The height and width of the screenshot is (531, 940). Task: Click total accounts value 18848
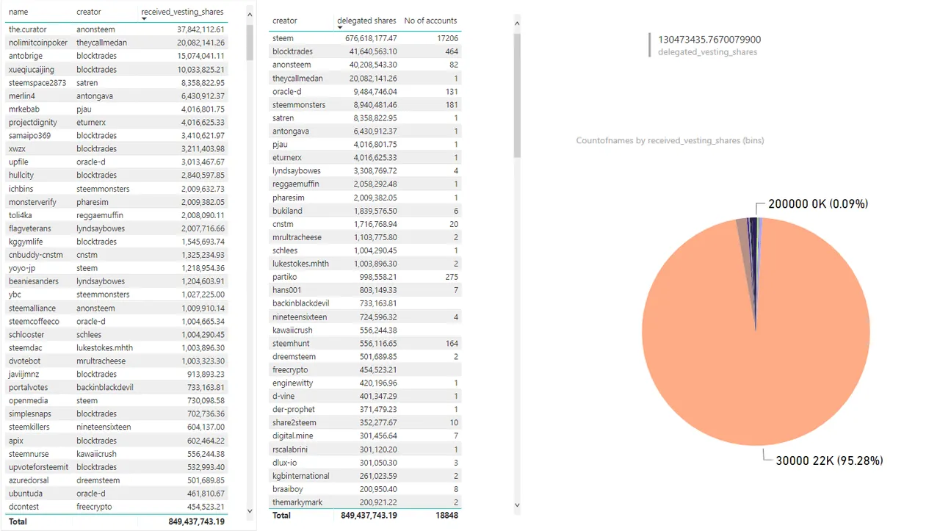point(446,516)
